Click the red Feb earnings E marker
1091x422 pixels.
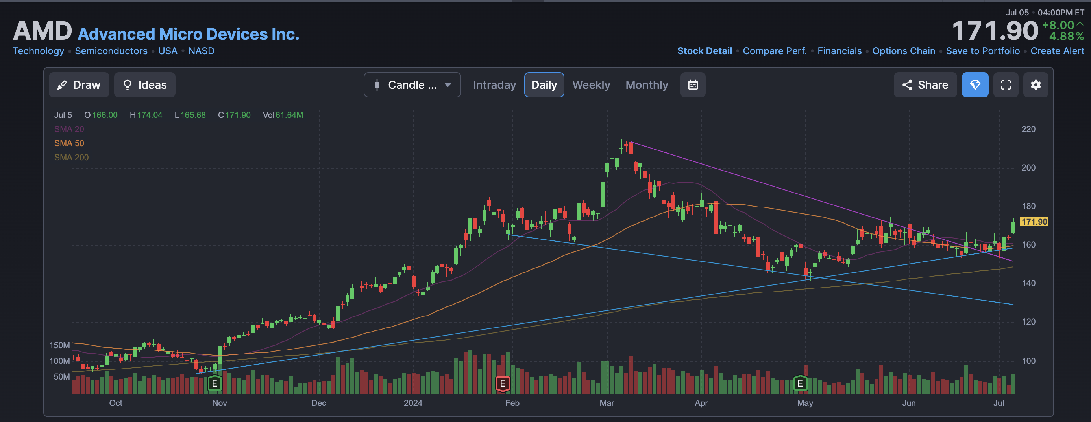(502, 383)
